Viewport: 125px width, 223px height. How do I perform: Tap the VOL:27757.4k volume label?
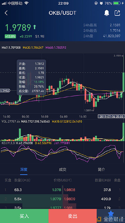point(11,121)
